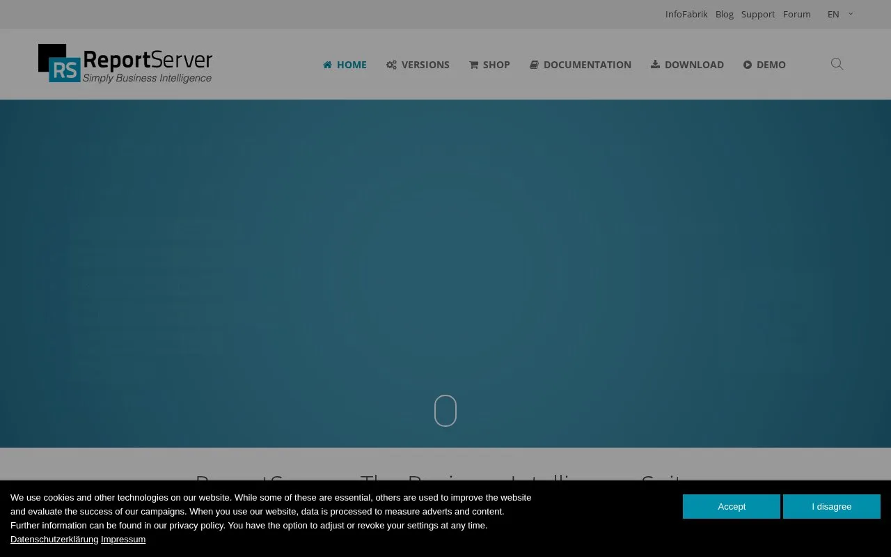Click the ReportServer logo

point(125,63)
